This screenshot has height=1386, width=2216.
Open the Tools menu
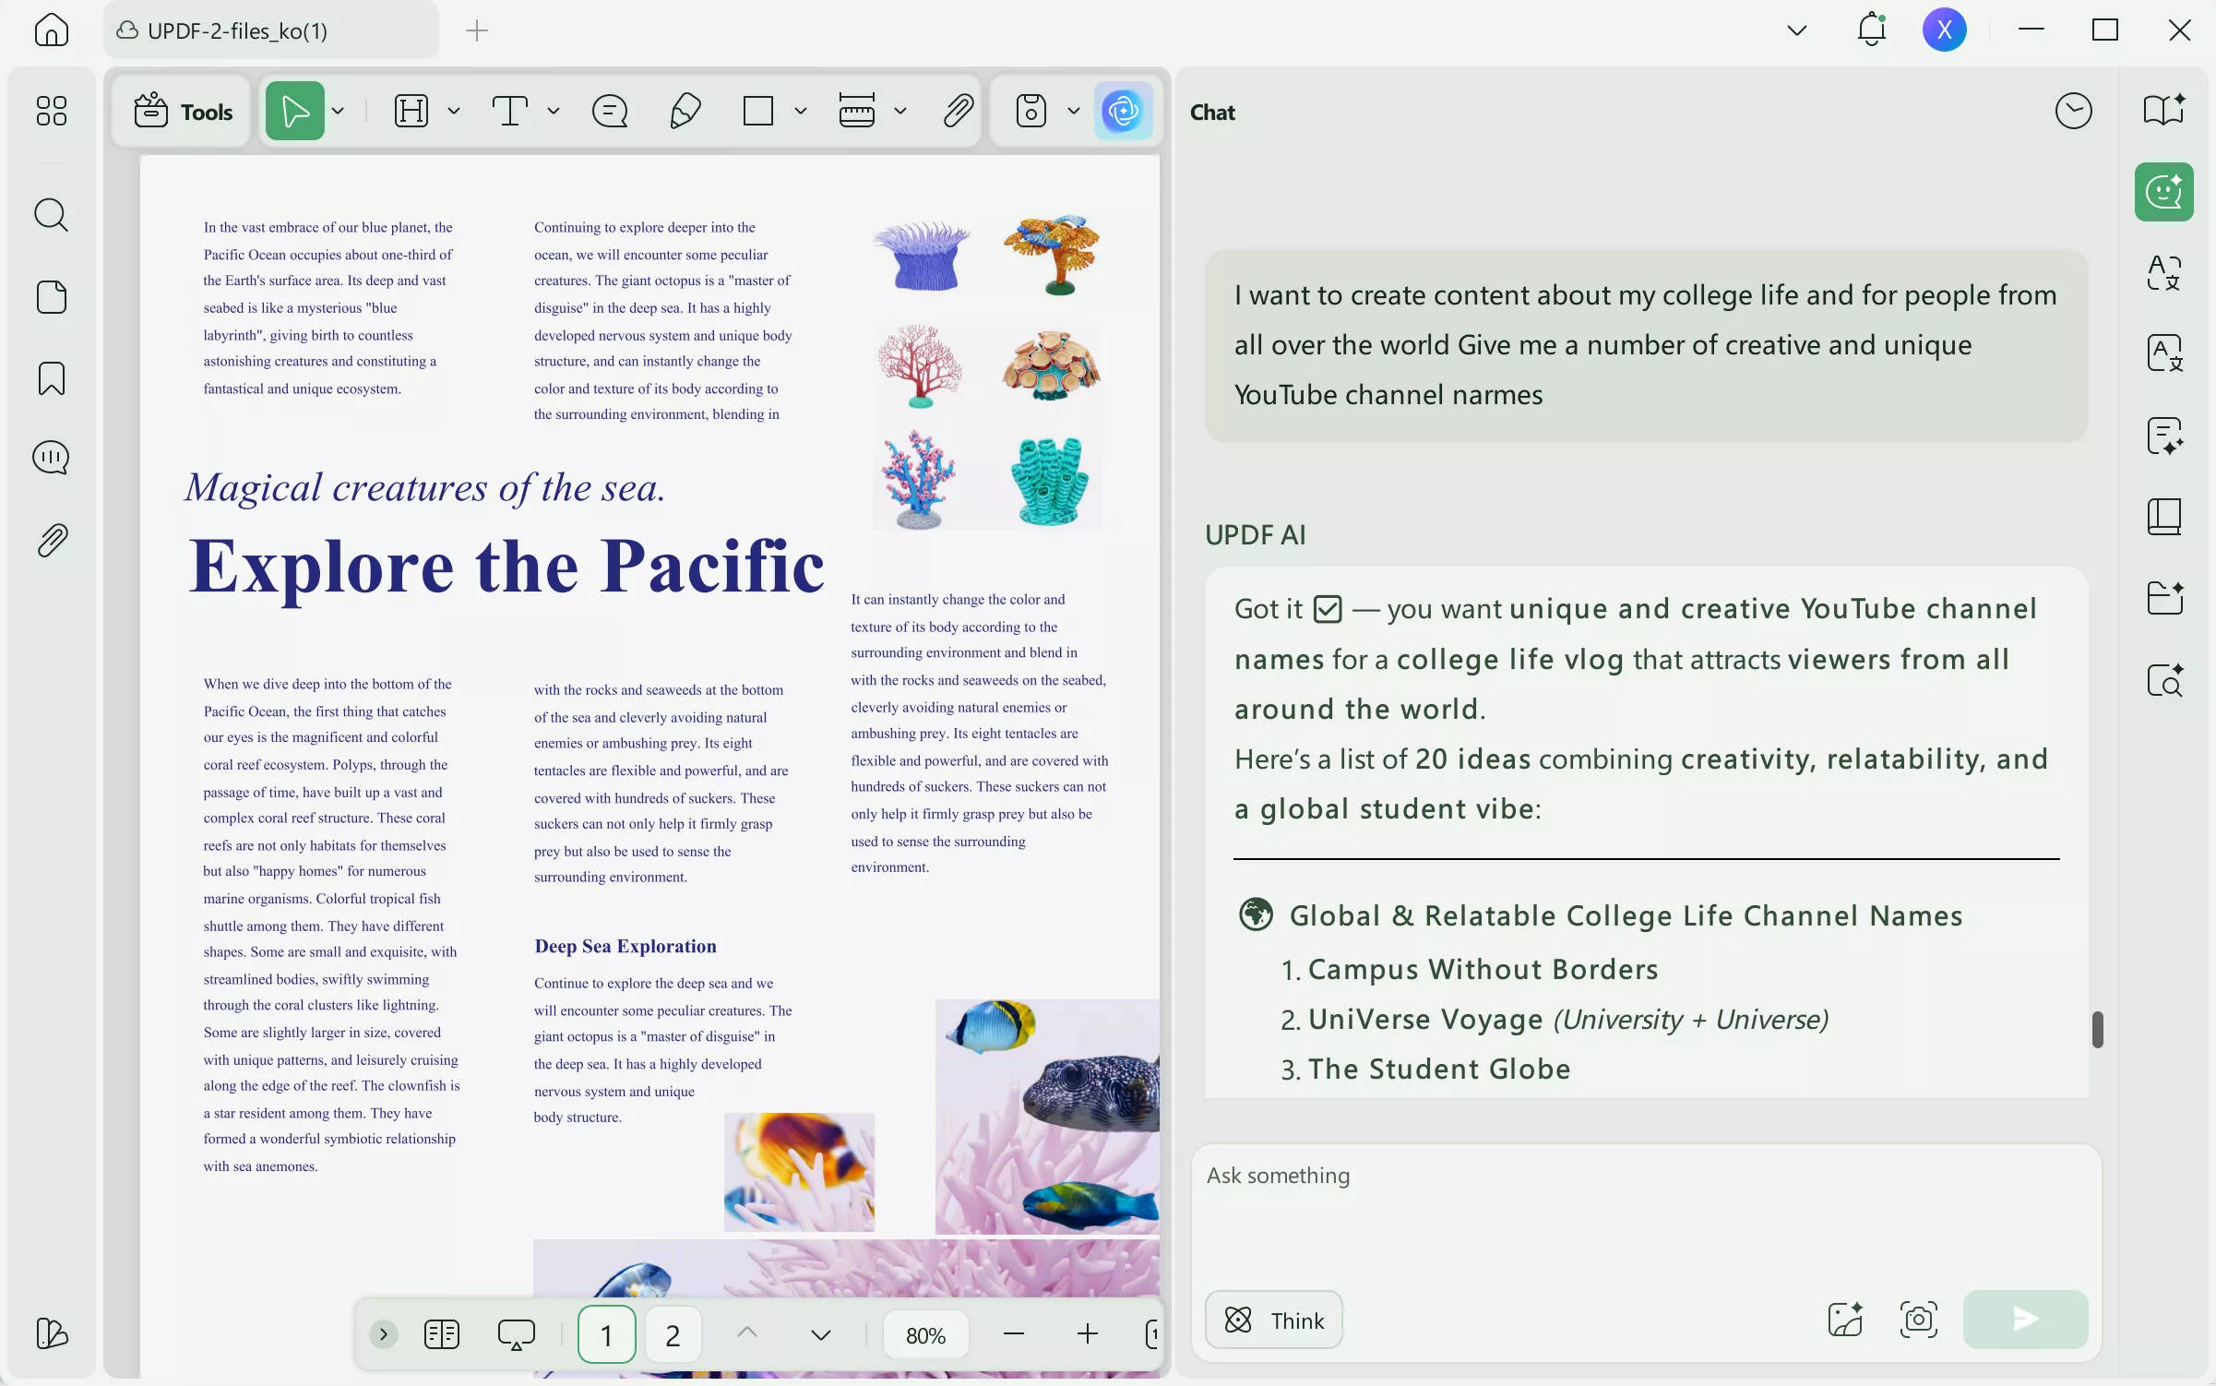click(184, 112)
